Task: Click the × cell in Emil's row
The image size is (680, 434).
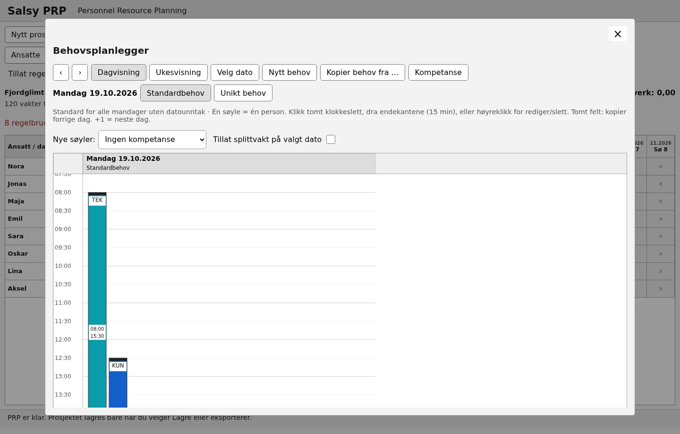Action: click(661, 219)
